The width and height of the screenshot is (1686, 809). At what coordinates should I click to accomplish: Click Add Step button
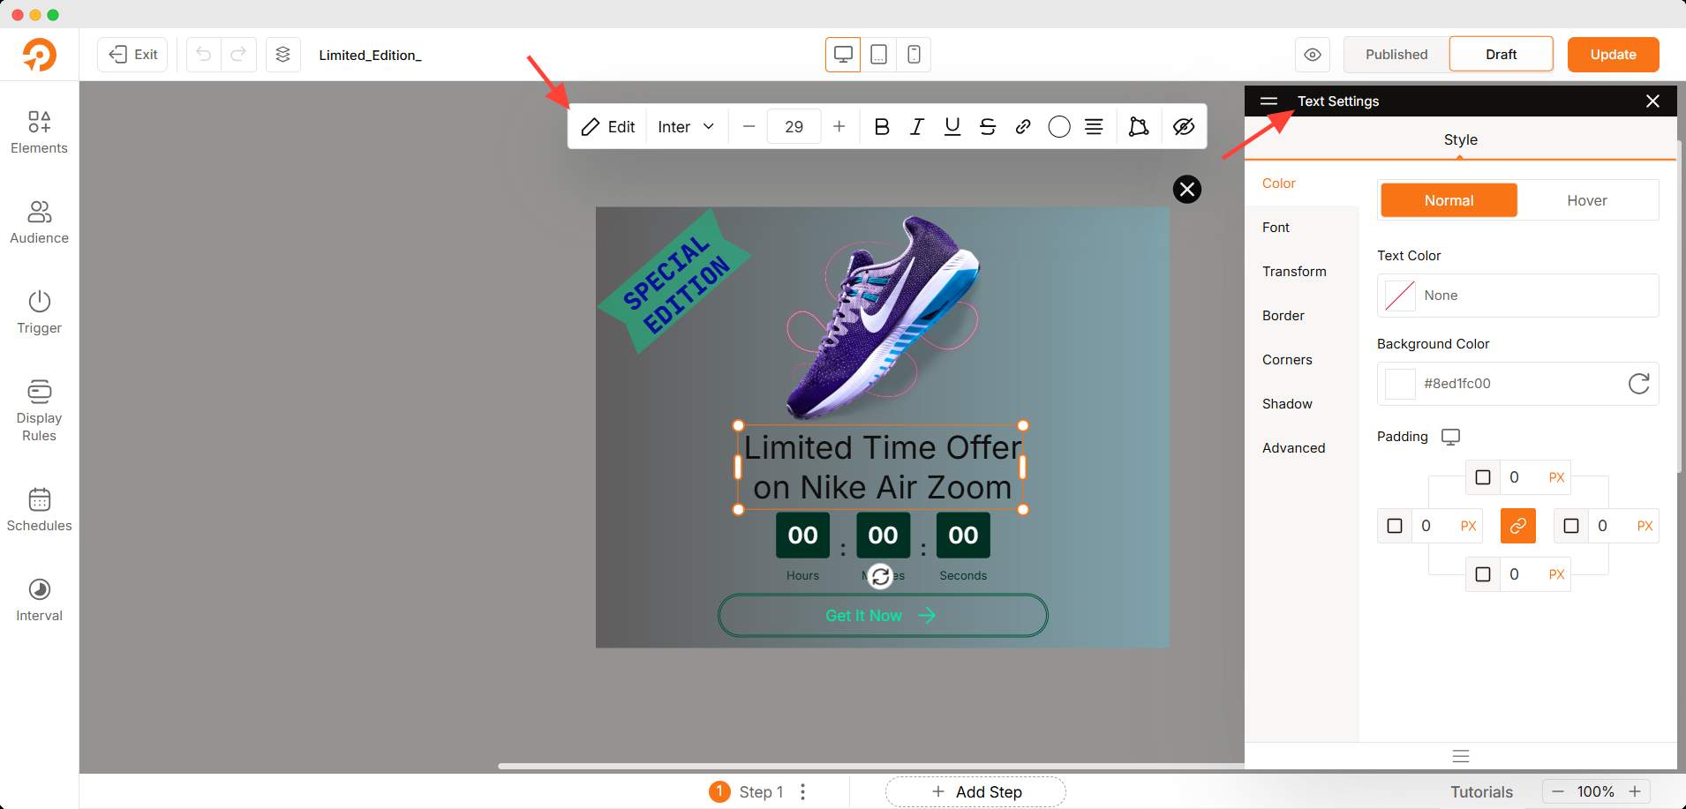point(975,792)
